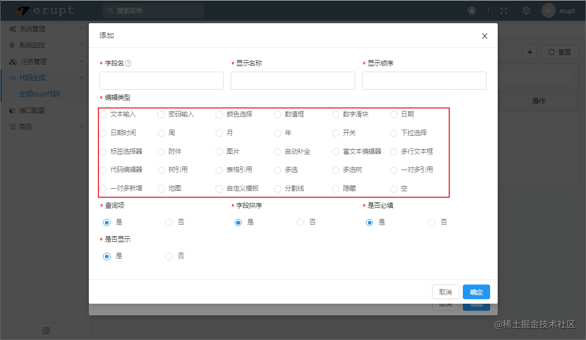Set 是否显示 to 否
Image resolution: width=586 pixels, height=340 pixels.
[x=169, y=256]
